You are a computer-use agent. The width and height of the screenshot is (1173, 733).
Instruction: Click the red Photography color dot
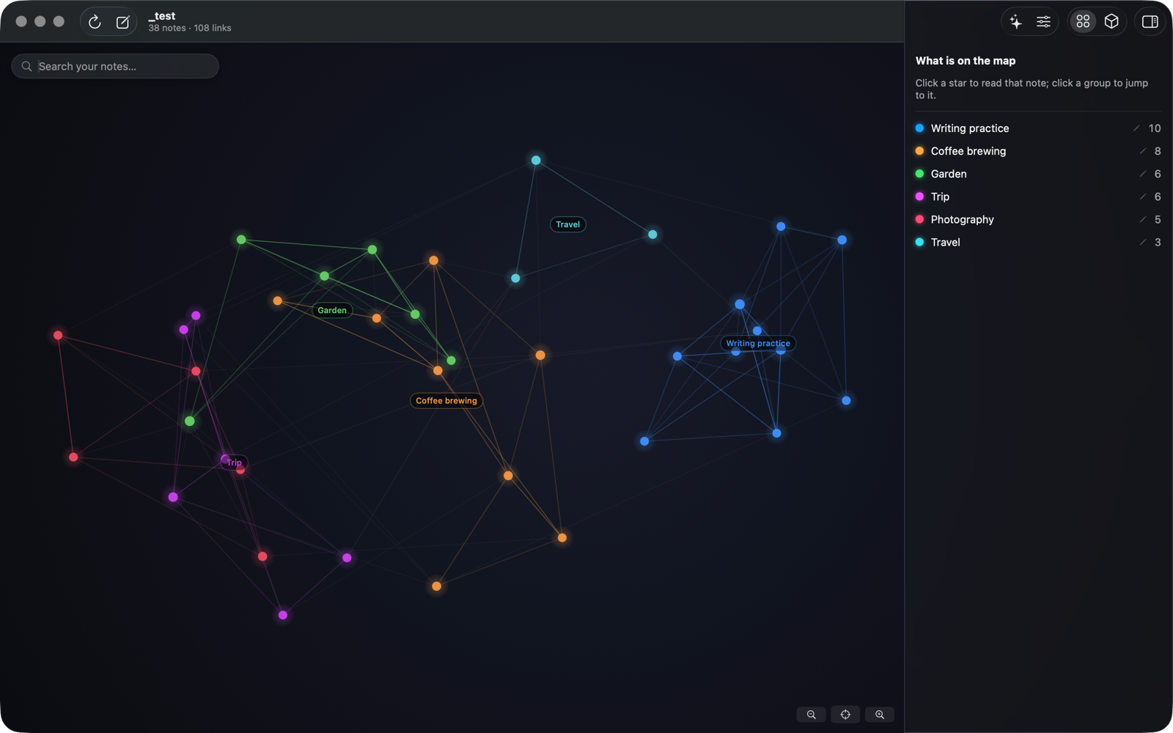point(919,219)
